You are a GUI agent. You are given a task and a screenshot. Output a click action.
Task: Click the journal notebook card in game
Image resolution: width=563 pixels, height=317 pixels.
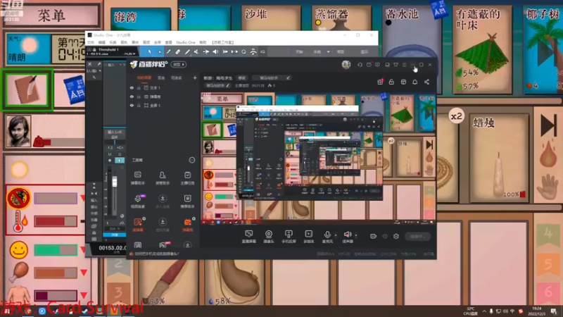[27, 90]
